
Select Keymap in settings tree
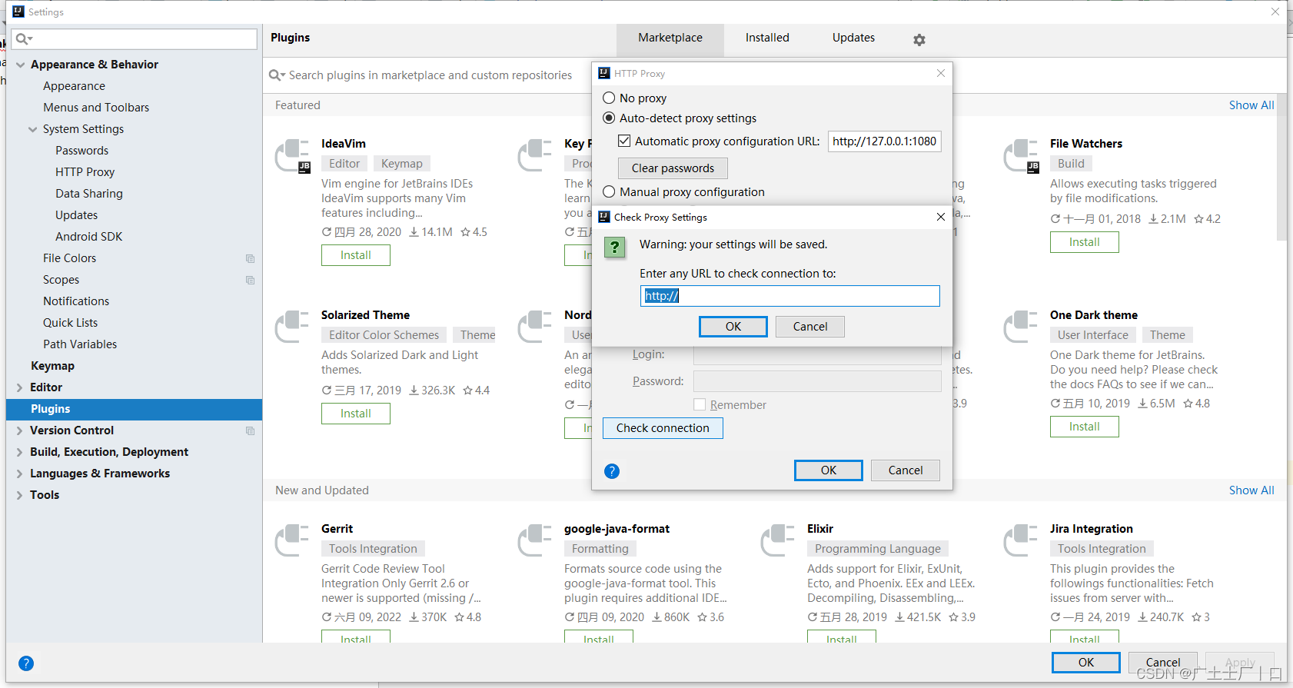[52, 366]
